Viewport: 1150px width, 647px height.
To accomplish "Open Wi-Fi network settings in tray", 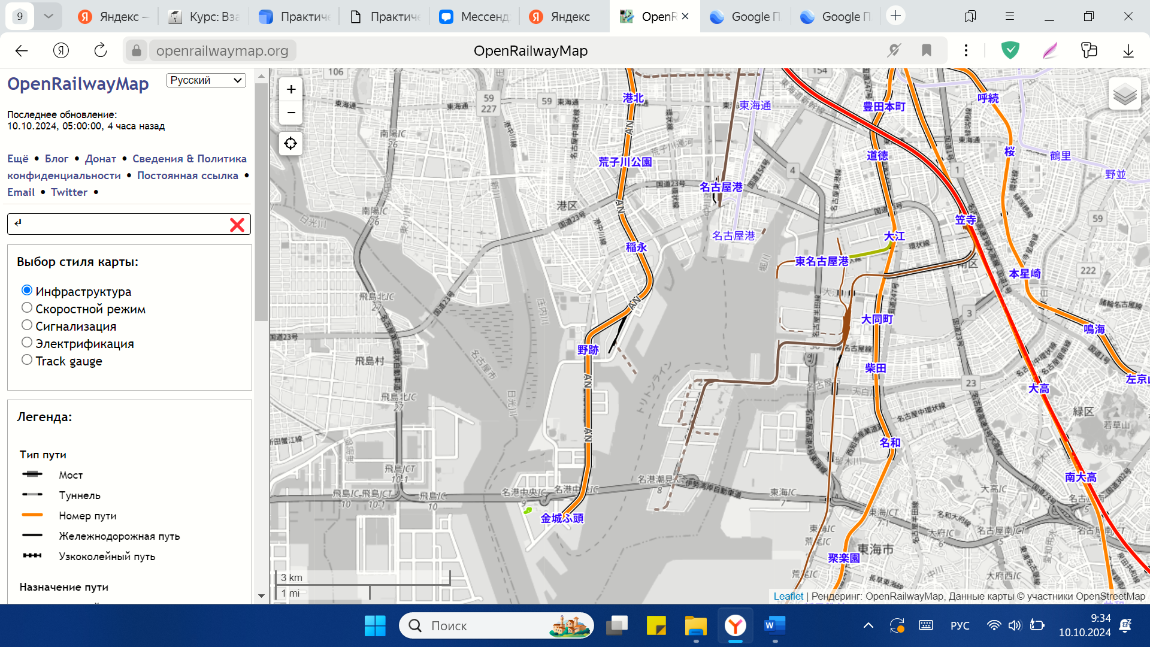I will (994, 626).
